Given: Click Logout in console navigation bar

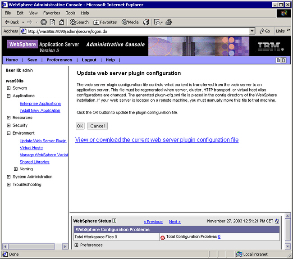Looking at the screenshot, I should click(x=89, y=60).
